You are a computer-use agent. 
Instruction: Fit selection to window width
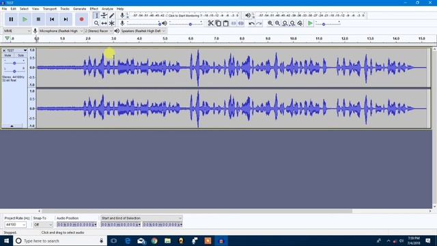coord(285,23)
